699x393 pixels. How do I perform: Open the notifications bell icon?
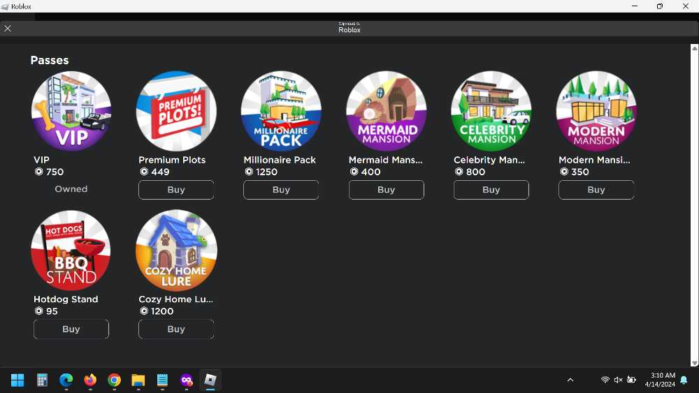(684, 380)
